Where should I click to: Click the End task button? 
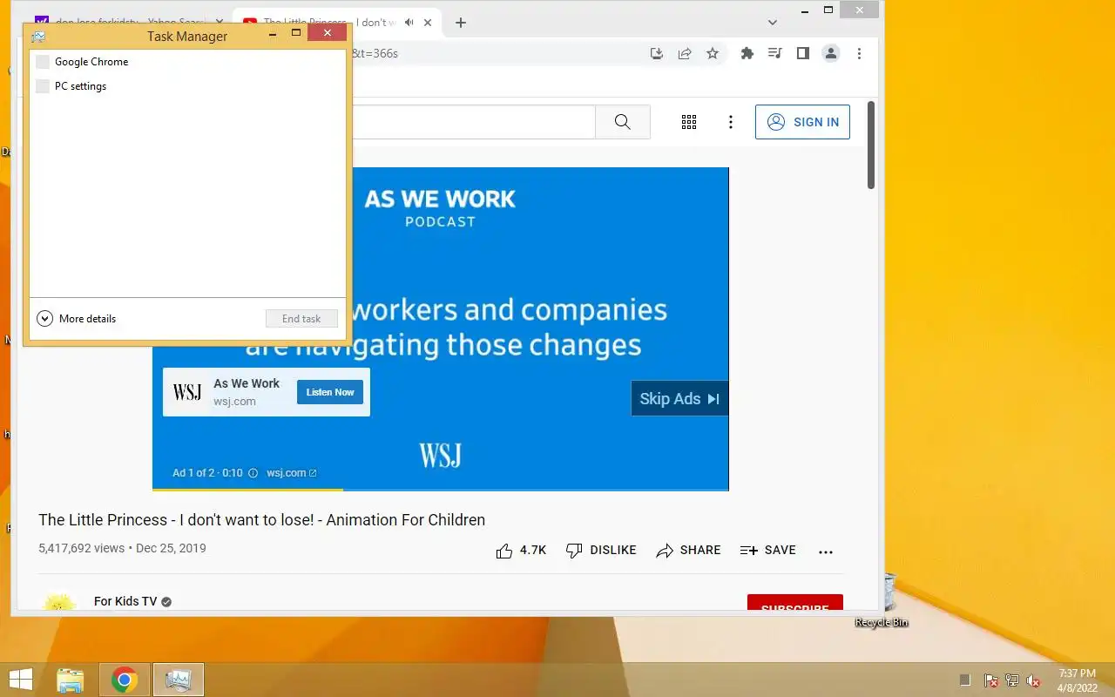(301, 319)
